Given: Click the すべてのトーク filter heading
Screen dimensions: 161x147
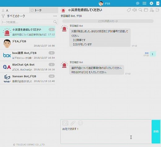Looking at the screenshot, I should coord(16,16).
